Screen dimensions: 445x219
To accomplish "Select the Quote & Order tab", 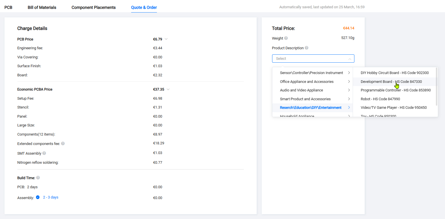I will tap(144, 7).
